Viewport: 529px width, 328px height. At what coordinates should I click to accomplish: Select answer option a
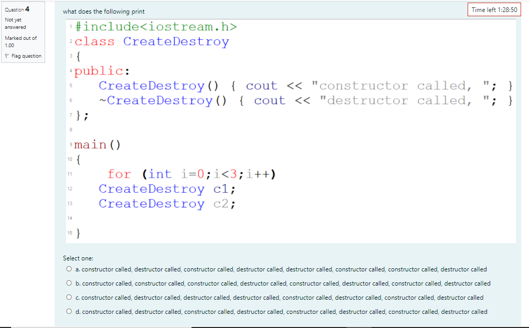pyautogui.click(x=69, y=269)
